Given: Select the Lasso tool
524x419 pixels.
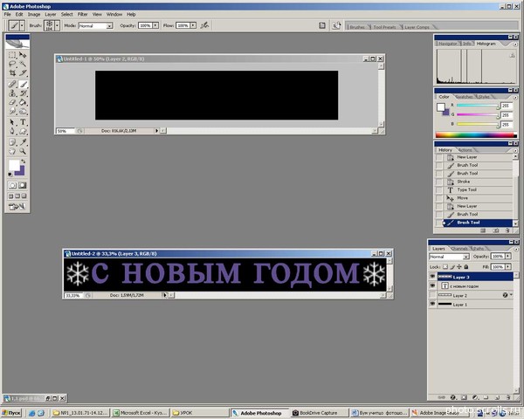Looking at the screenshot, I should (12, 64).
